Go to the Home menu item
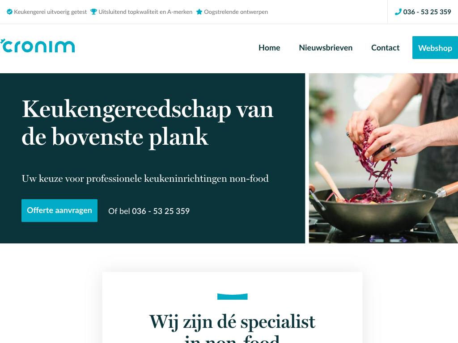Screen dimensions: 458x343 269,47
